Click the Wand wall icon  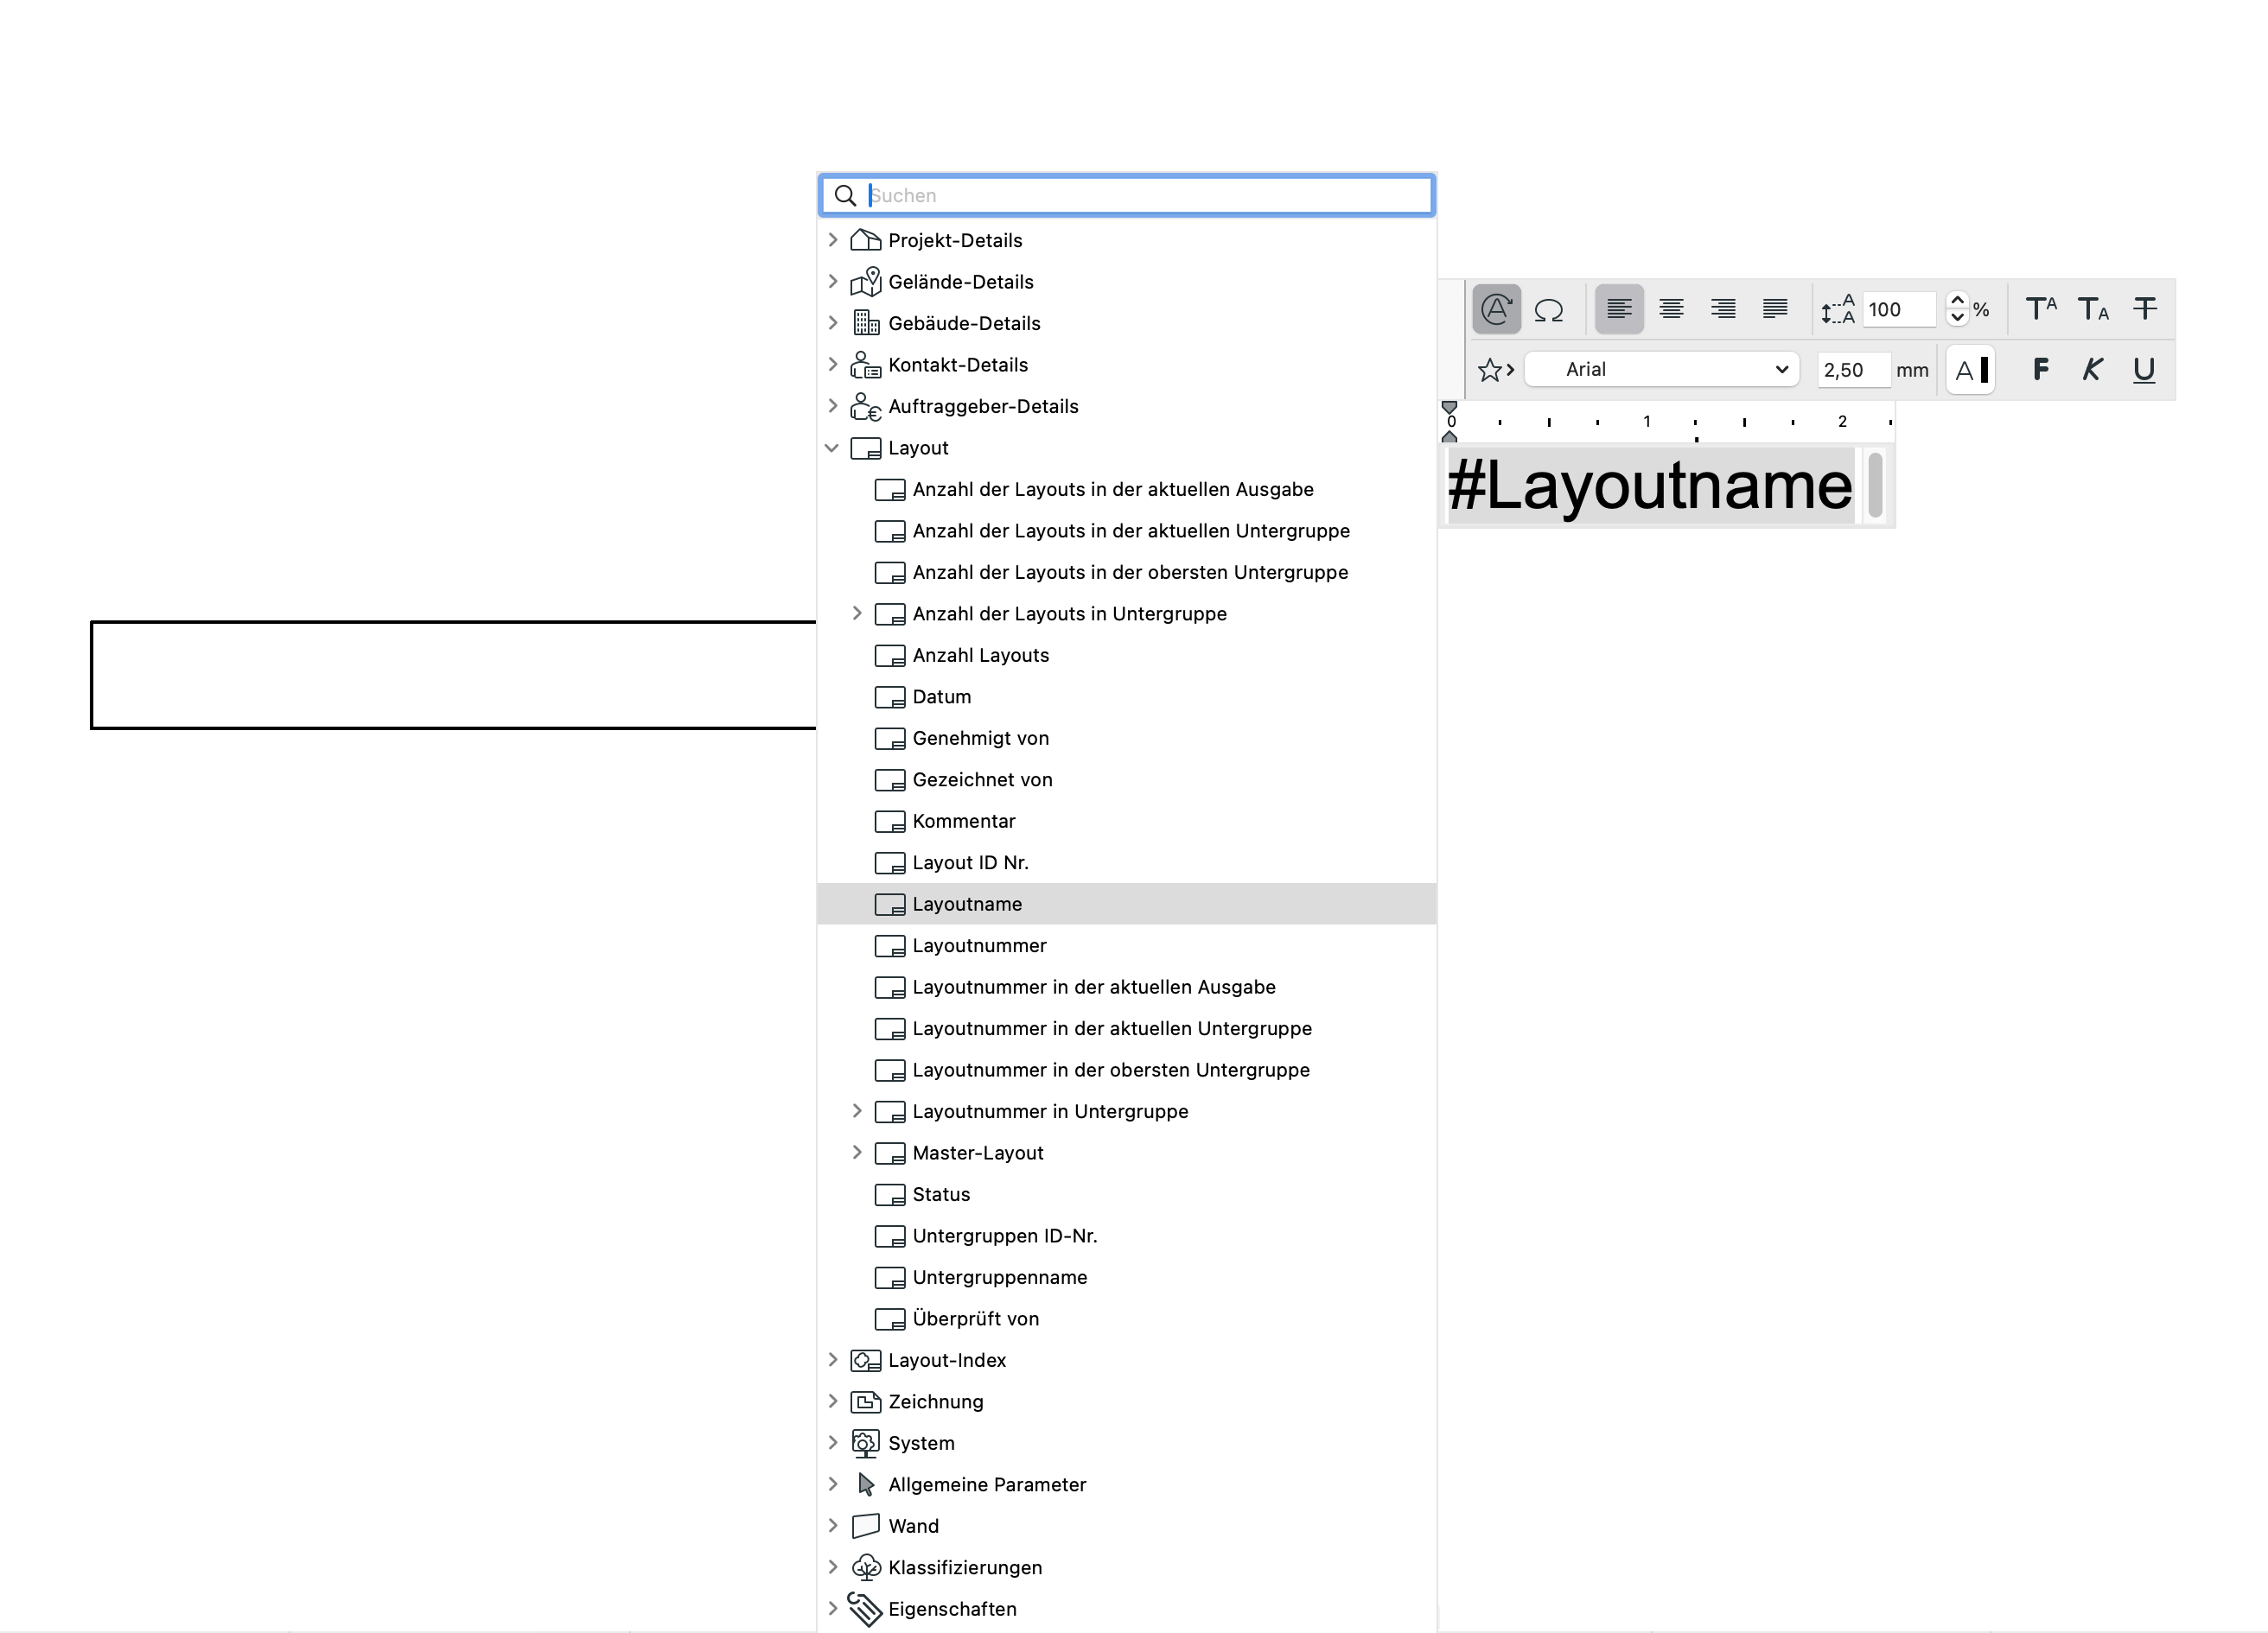click(866, 1526)
